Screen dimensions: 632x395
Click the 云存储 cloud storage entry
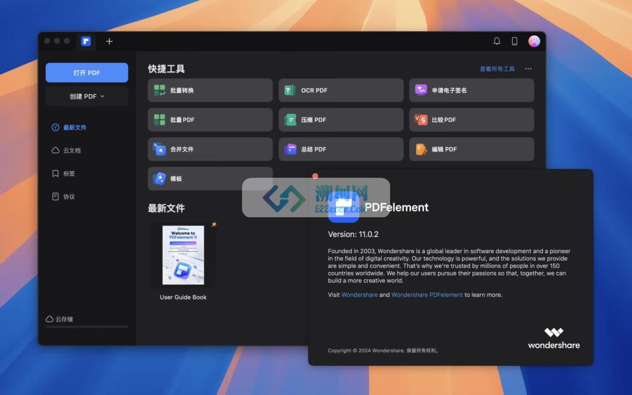(x=60, y=319)
